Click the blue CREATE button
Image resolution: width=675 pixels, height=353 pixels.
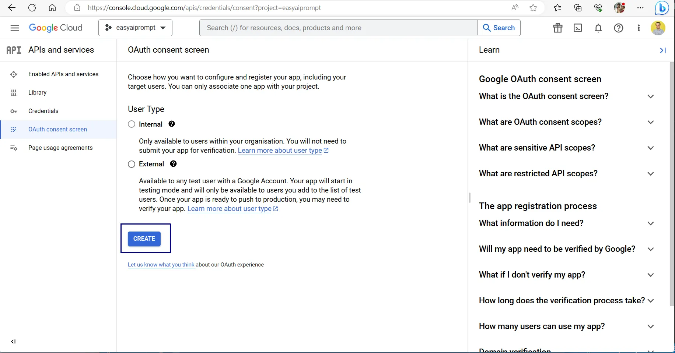pos(144,239)
